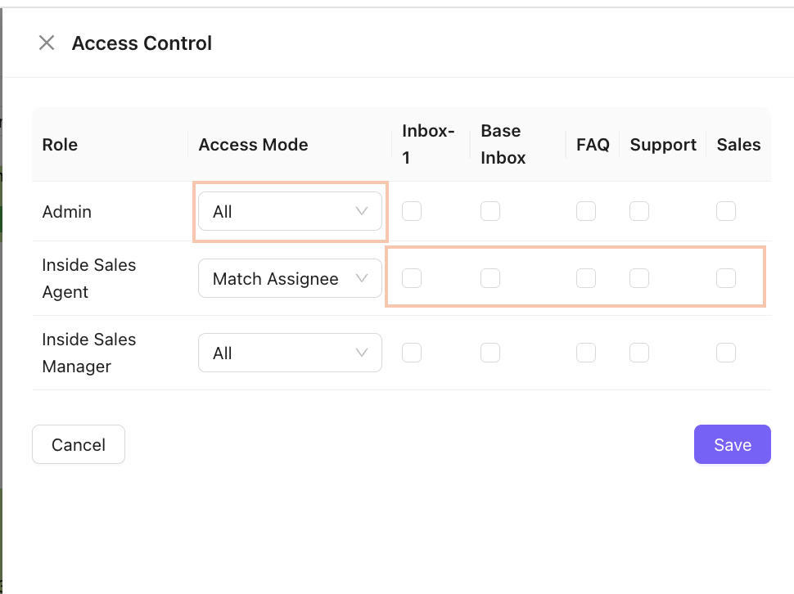Check Base Inbox checkbox for Admin
The height and width of the screenshot is (594, 794).
[x=490, y=211]
